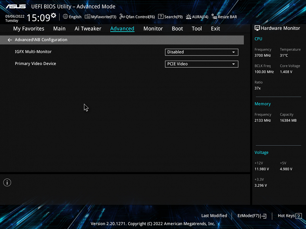Click the 15:09 clock display

coord(38,18)
